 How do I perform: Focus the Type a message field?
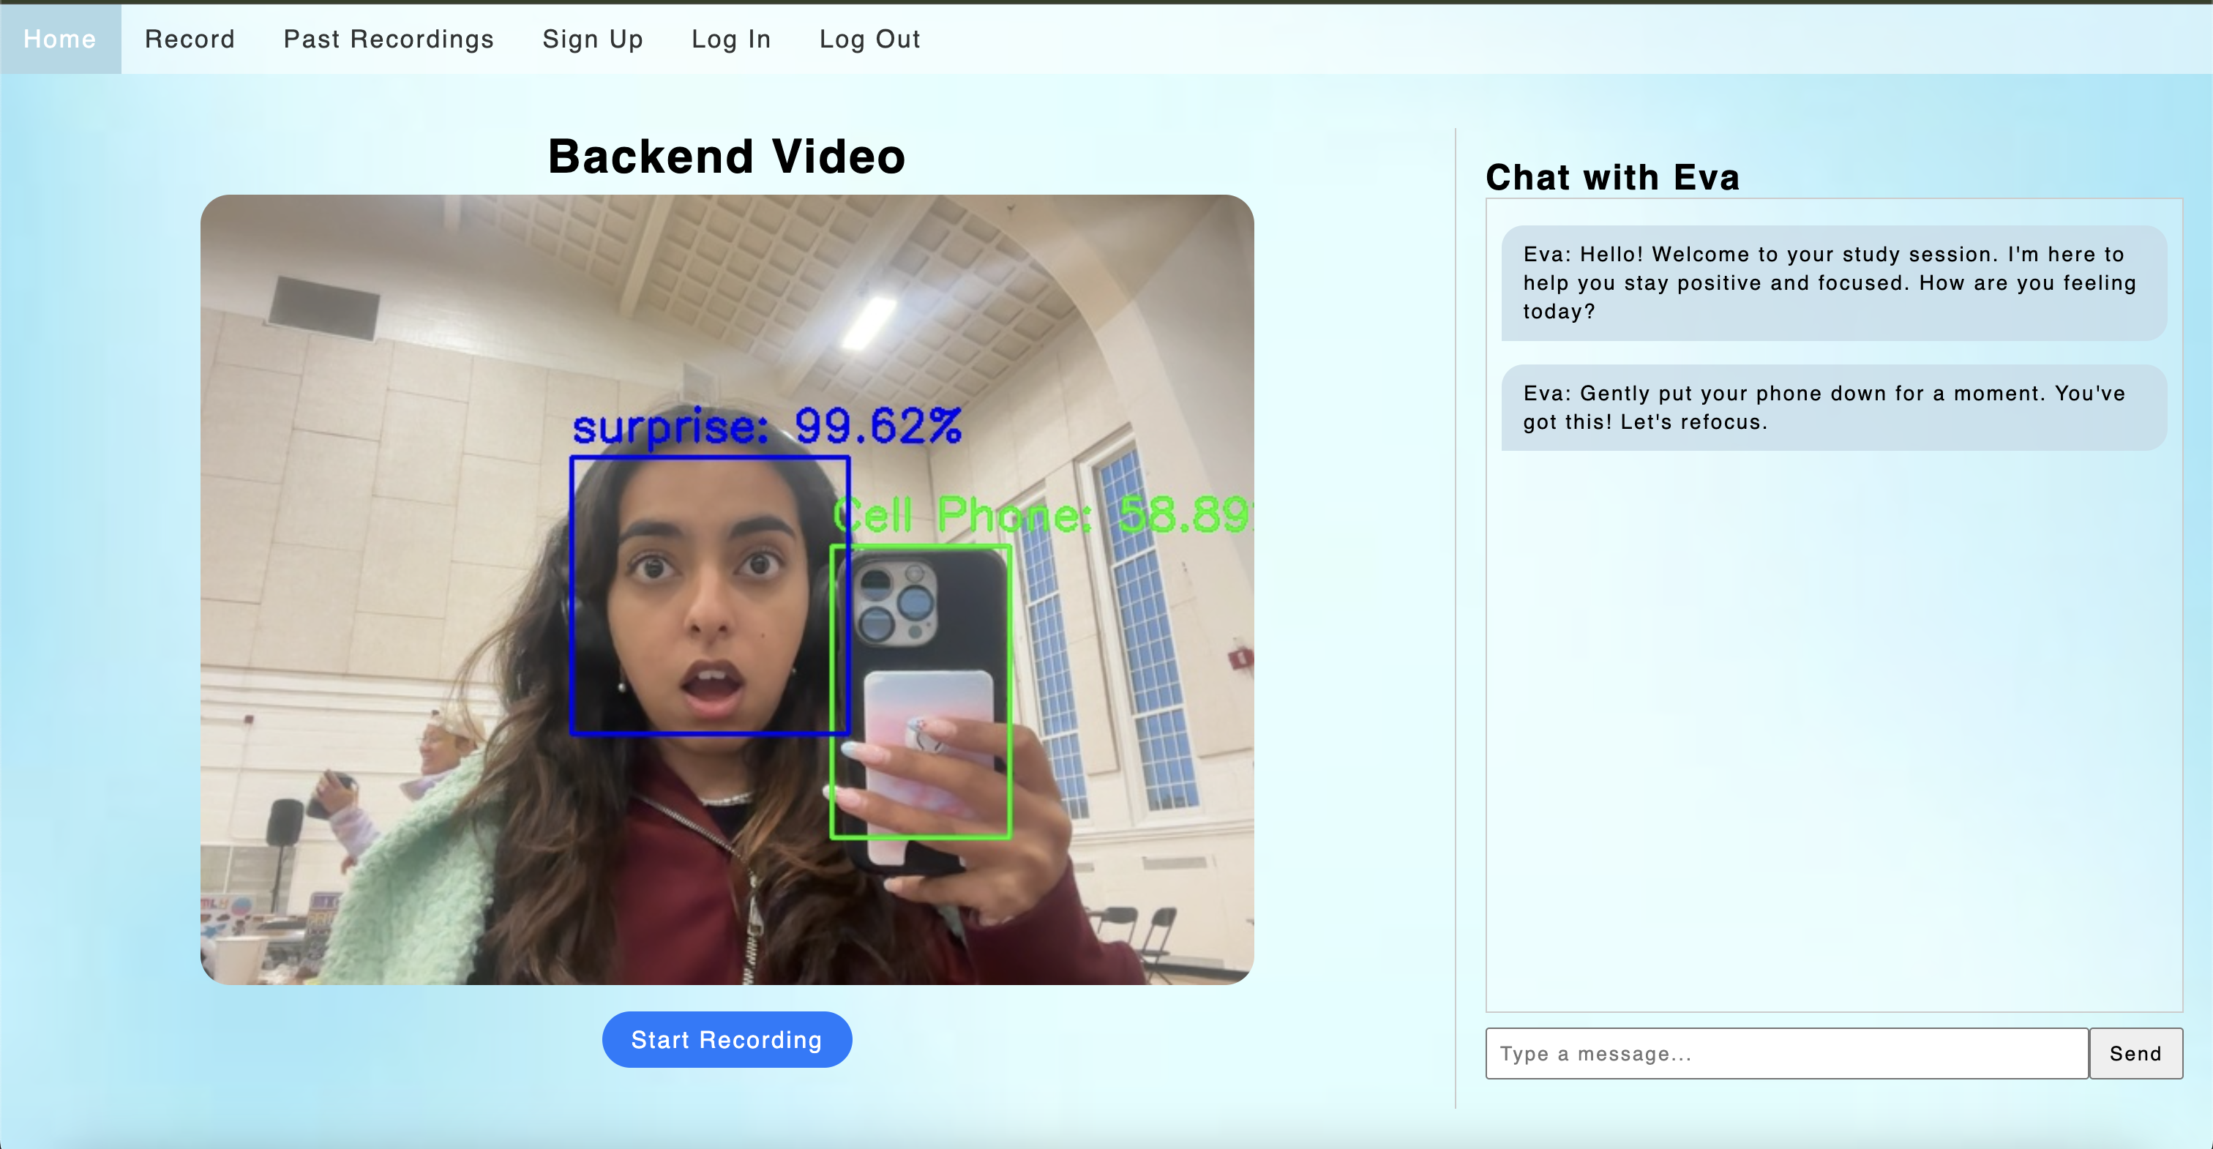pyautogui.click(x=1786, y=1052)
